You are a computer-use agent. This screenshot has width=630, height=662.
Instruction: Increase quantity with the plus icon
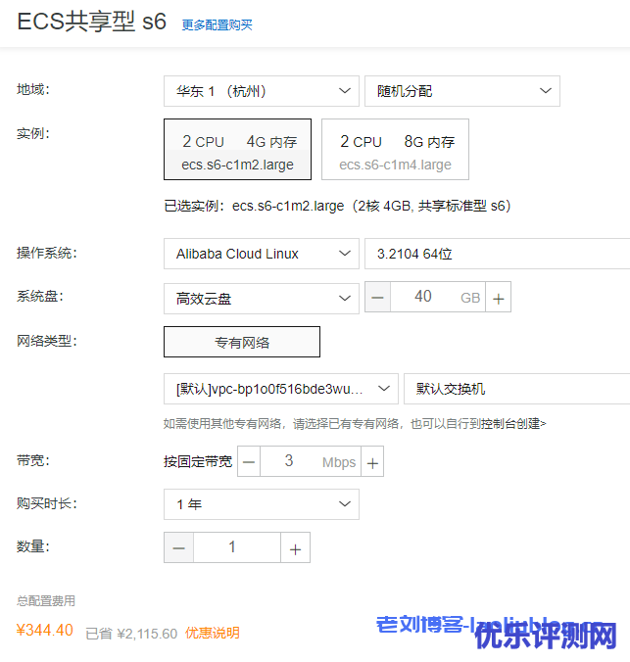click(x=295, y=548)
